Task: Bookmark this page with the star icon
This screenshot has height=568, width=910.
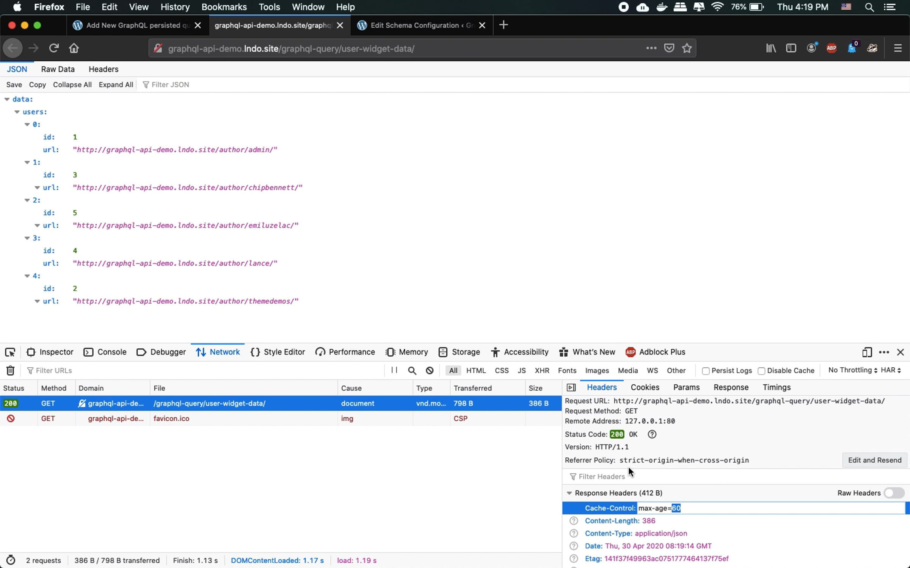Action: tap(687, 48)
